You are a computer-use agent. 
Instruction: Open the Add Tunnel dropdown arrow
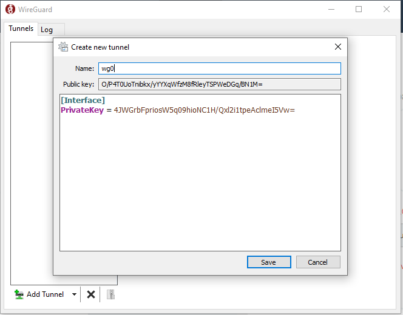74,294
